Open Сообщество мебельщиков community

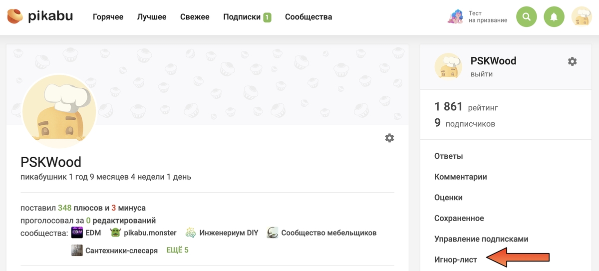[328, 233]
